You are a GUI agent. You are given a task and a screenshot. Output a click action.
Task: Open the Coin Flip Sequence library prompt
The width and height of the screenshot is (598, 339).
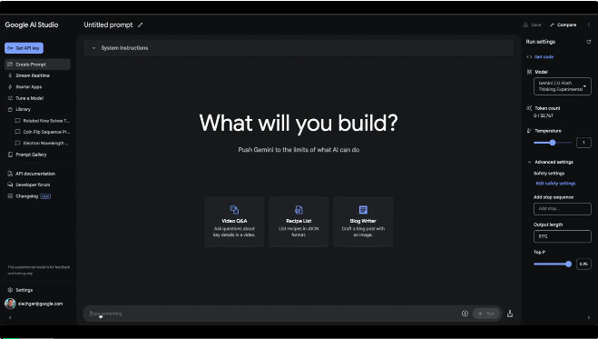tap(42, 132)
